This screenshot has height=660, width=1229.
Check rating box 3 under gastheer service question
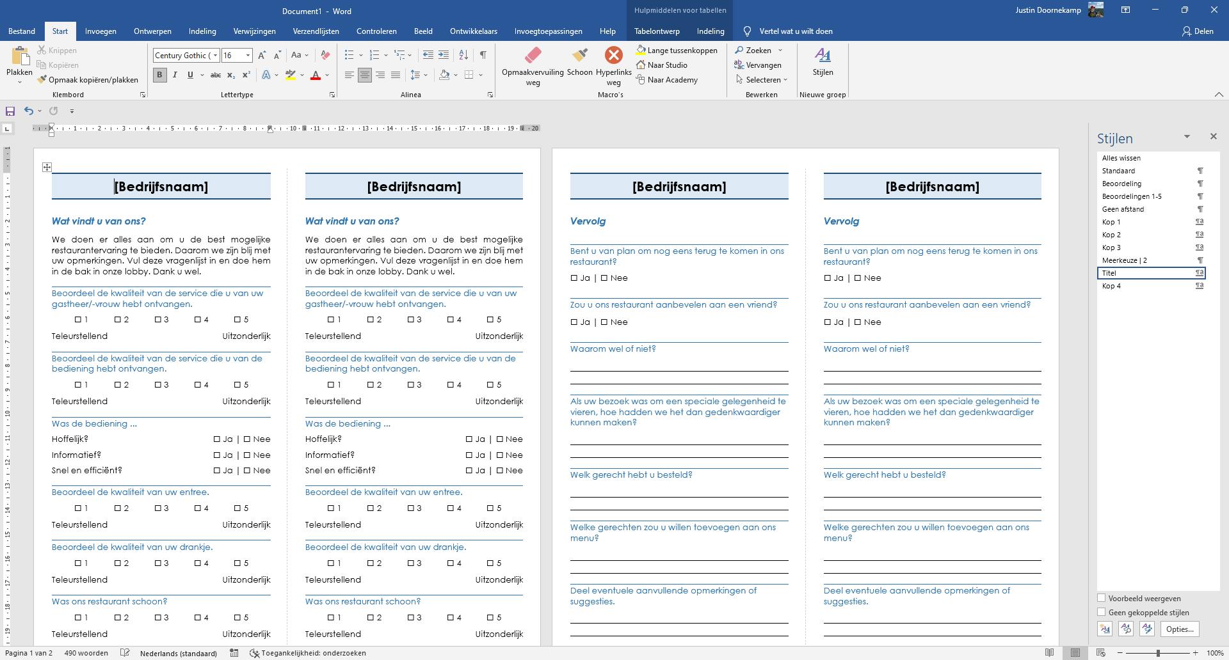click(158, 320)
